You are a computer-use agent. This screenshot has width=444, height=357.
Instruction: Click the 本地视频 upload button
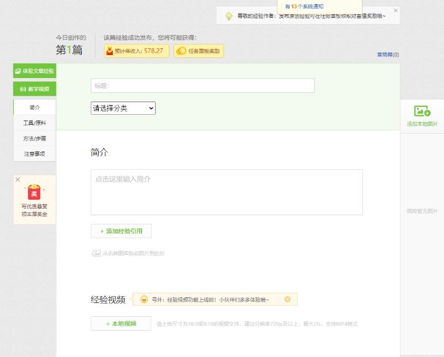(121, 323)
